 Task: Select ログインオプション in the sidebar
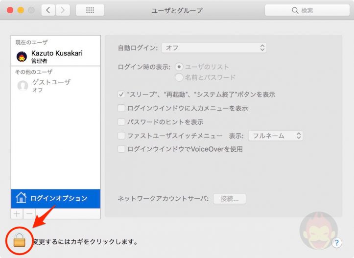click(55, 198)
